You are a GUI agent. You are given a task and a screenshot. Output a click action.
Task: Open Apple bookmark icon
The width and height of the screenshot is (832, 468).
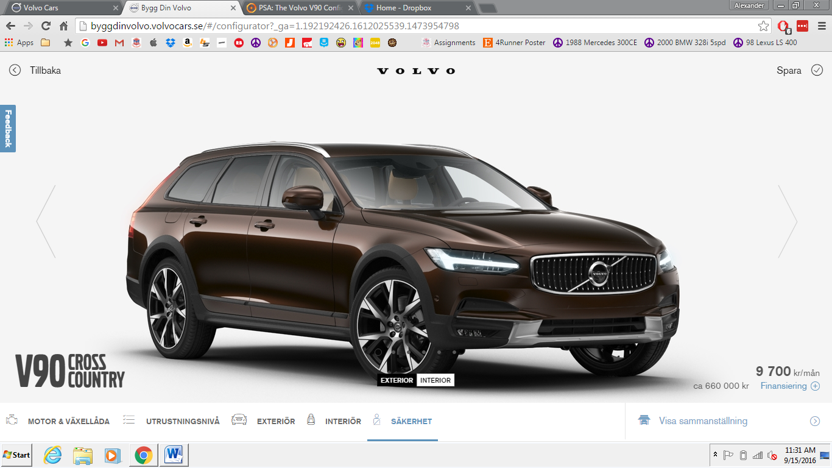pos(153,43)
